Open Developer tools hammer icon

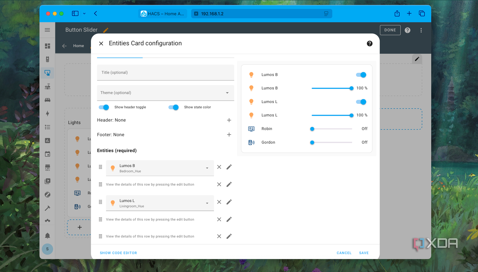point(47,208)
